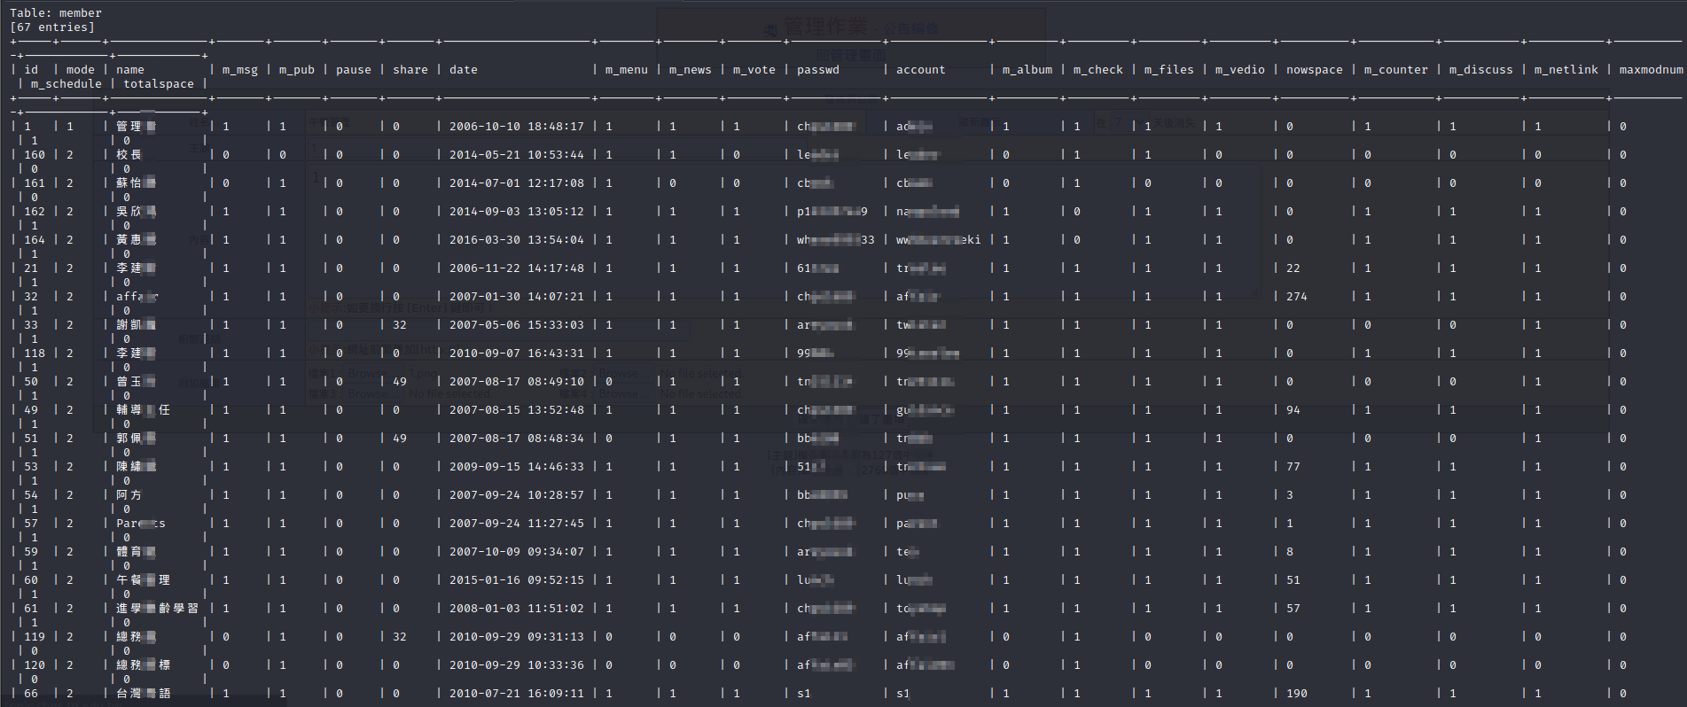Select the date "2007-09-24 11:27:45"

517,524
